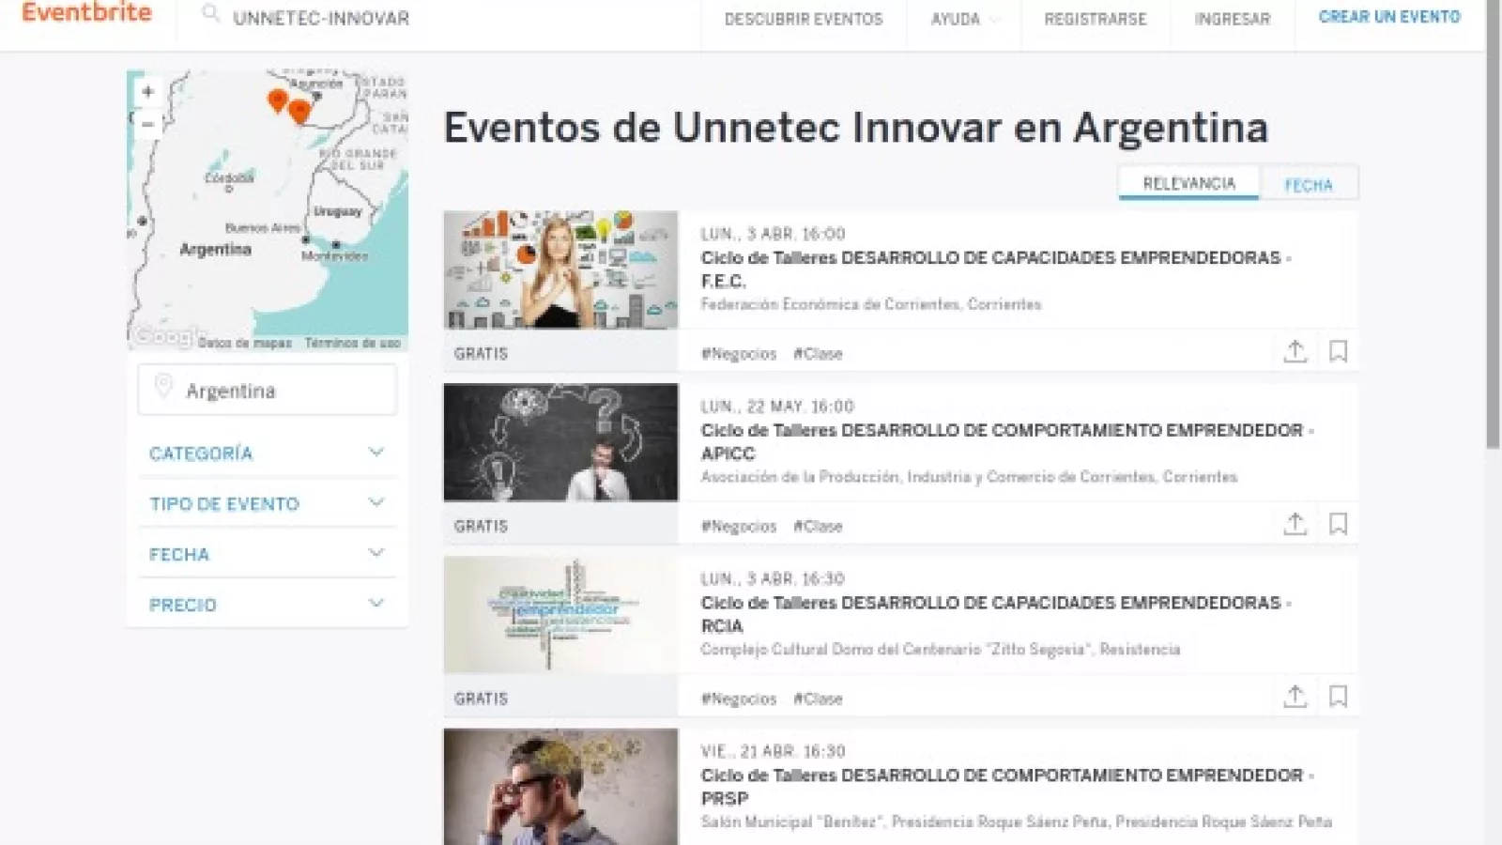
Task: Expand the Precio filter
Action: pyautogui.click(x=267, y=606)
